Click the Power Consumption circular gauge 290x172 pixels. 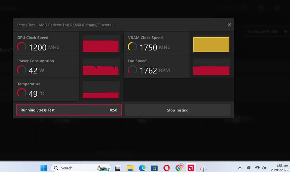point(22,70)
